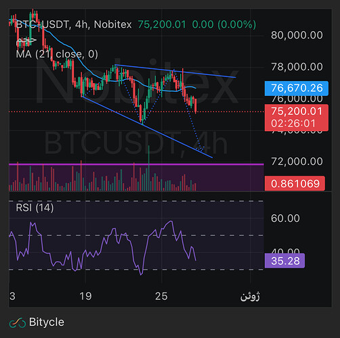Click the 0.00 (0.00%) change value
340x338 pixels.
[224, 24]
